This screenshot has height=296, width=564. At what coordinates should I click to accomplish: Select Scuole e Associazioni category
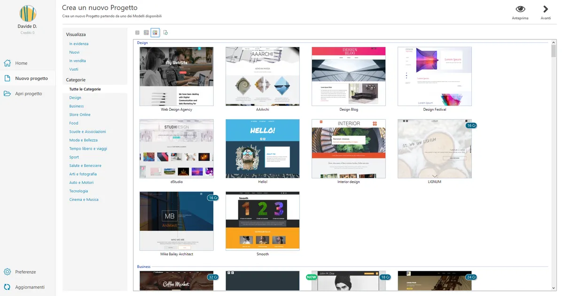(88, 131)
